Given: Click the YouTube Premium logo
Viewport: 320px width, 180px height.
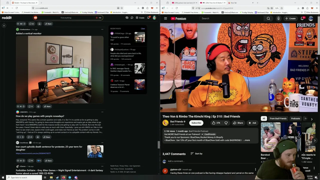Looking at the screenshot, I should (x=178, y=18).
